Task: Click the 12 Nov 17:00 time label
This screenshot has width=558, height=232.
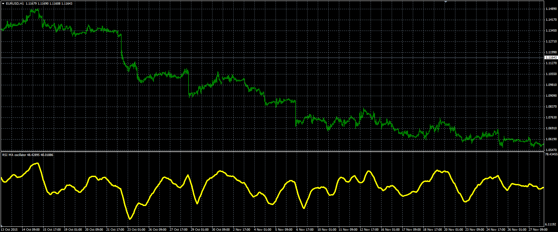Action: click(x=369, y=230)
